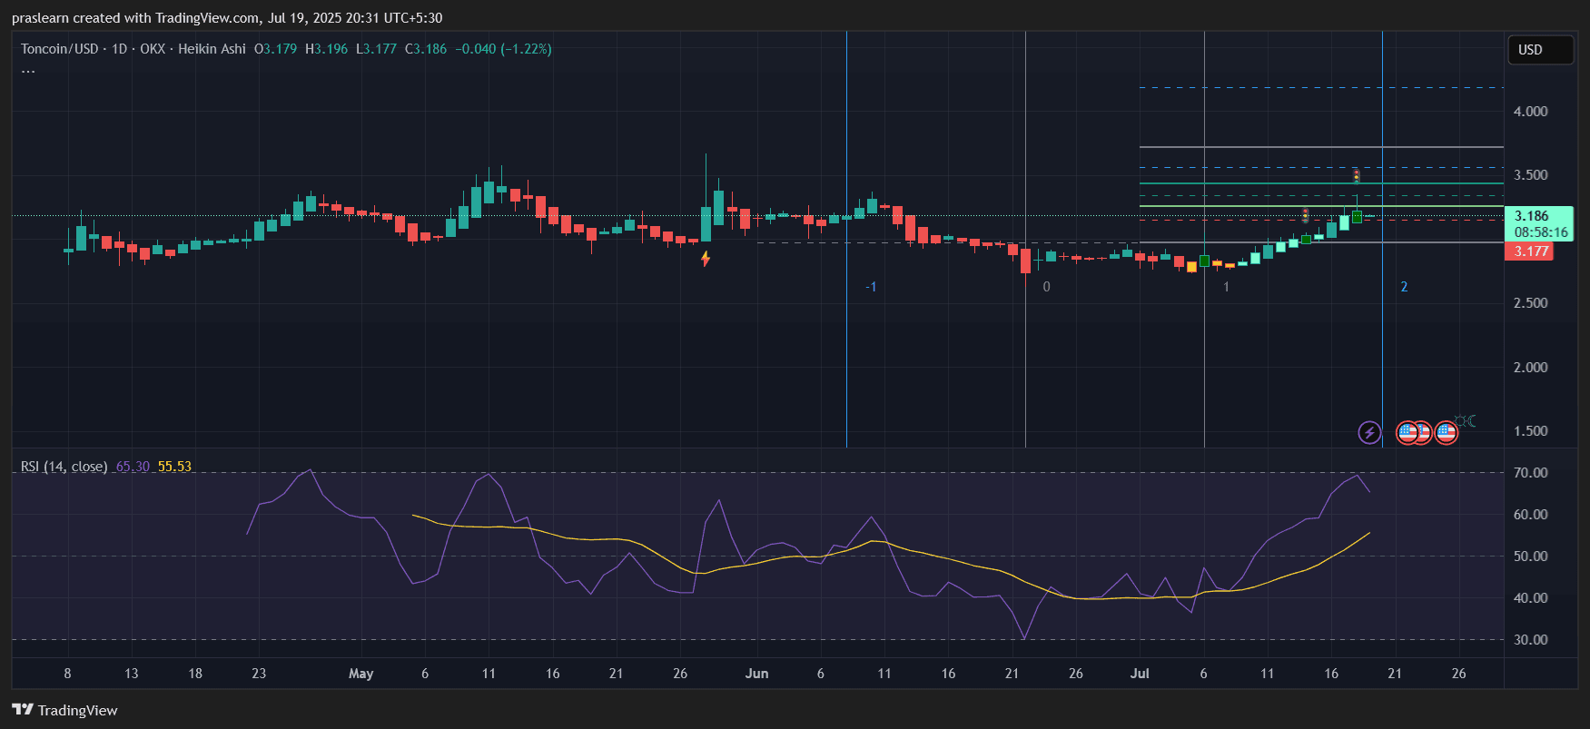Click the 4.000 price axis label

click(1530, 112)
